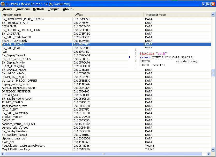Image resolution: width=216 pixels, height=157 pixels.
Task: Sort by Function name column header
Action: click(36, 15)
